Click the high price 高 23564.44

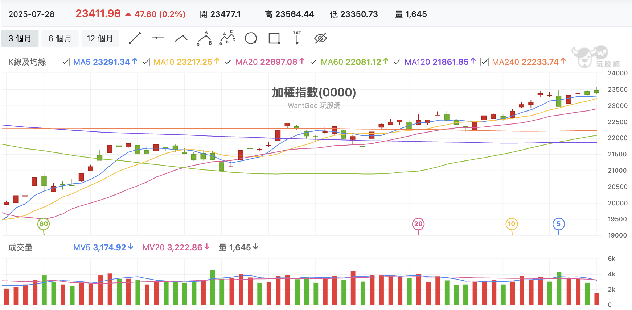[x=290, y=14]
